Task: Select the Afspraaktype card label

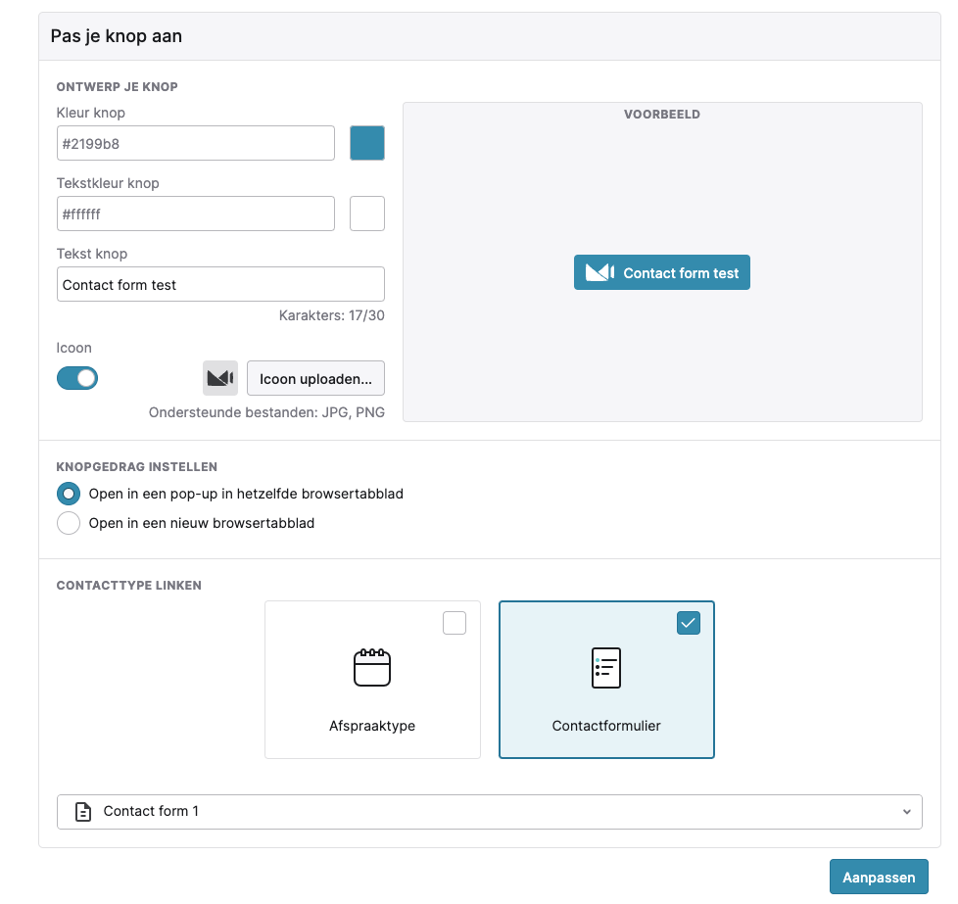Action: point(372,726)
